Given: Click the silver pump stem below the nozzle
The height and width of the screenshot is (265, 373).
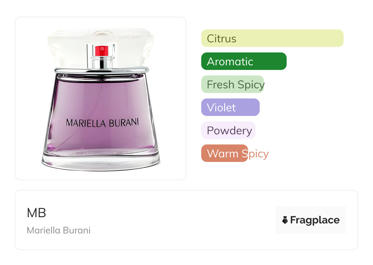Looking at the screenshot, I should coord(102,62).
